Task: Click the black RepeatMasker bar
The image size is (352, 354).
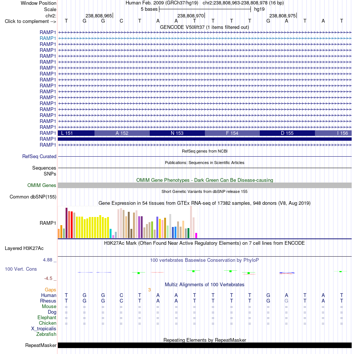Action: [205, 345]
